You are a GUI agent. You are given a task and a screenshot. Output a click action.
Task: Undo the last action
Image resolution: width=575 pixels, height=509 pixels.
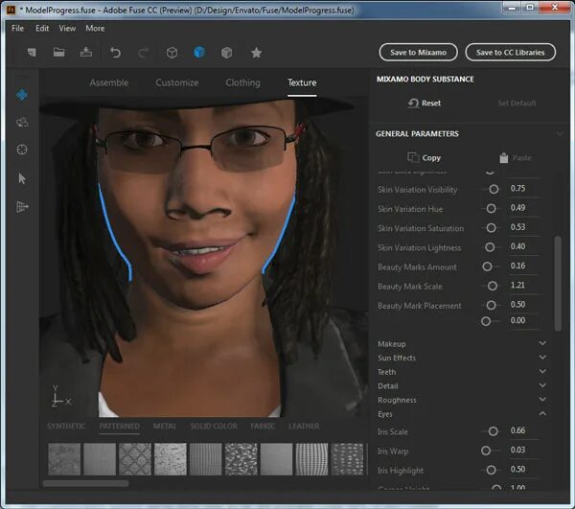click(x=115, y=53)
